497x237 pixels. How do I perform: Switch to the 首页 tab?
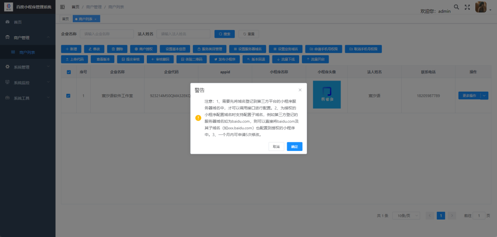coord(65,19)
